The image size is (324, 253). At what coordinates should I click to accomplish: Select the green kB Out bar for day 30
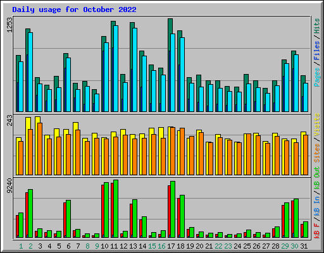click(296, 218)
